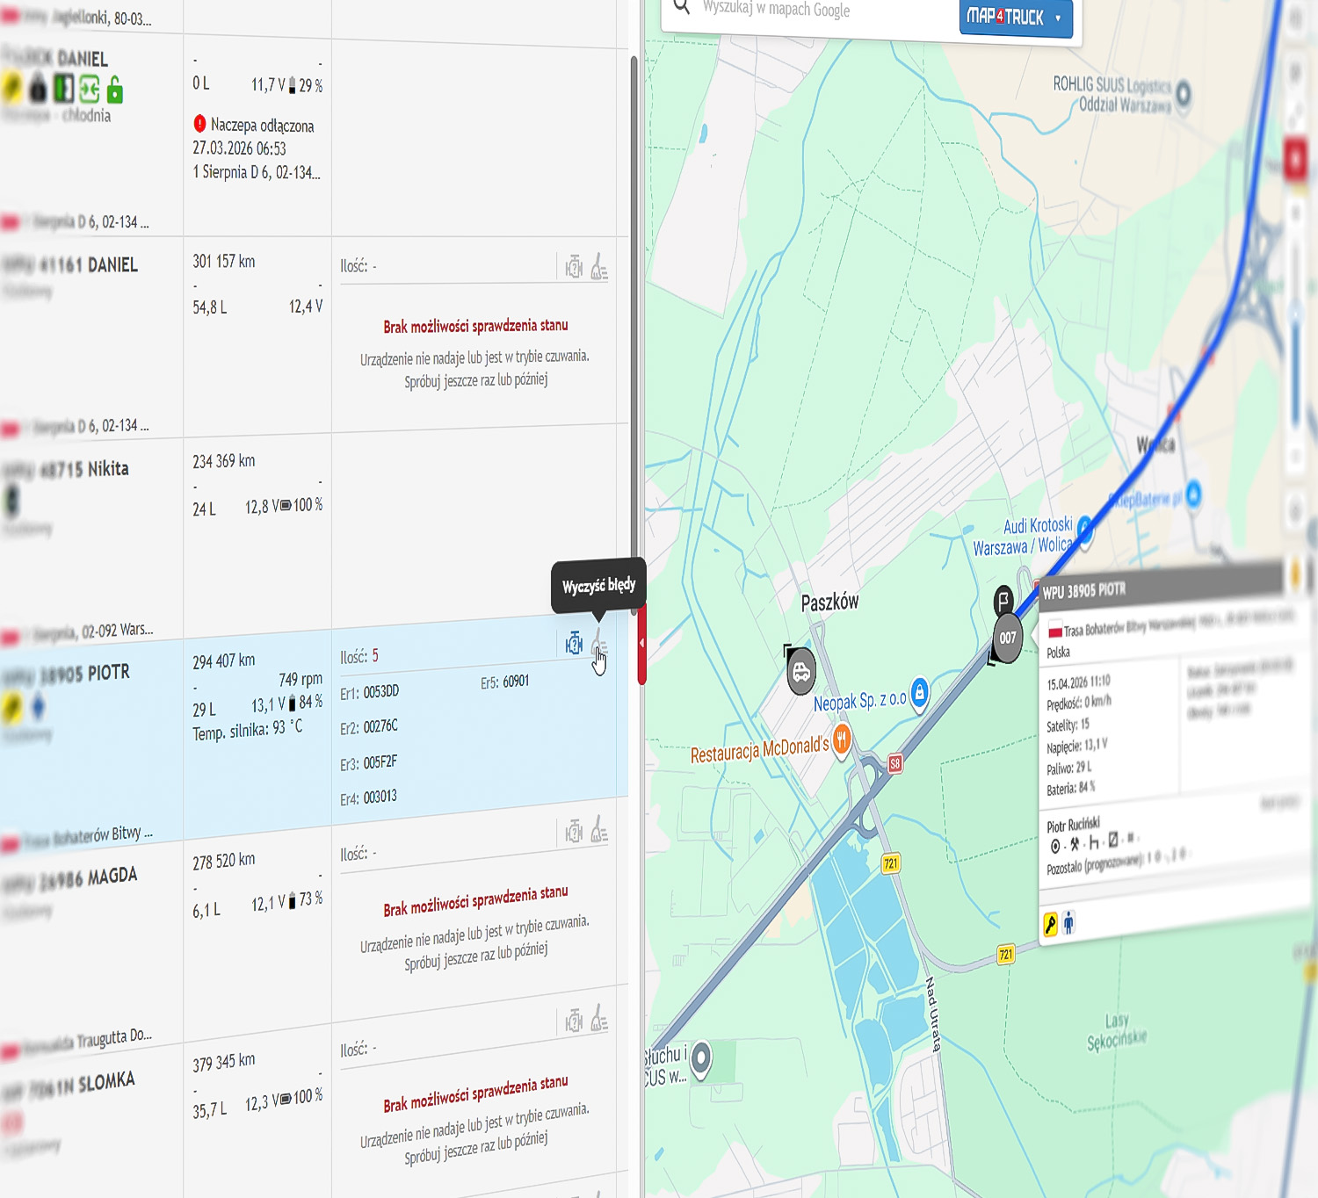Click the error code 'Er5: 60901'
This screenshot has width=1318, height=1198.
coord(504,682)
